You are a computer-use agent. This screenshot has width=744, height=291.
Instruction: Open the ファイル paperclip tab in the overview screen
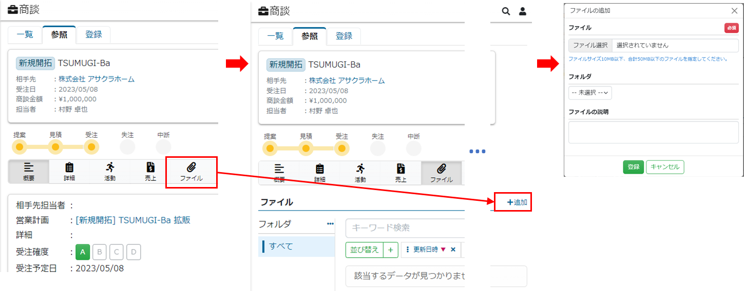[x=191, y=172]
